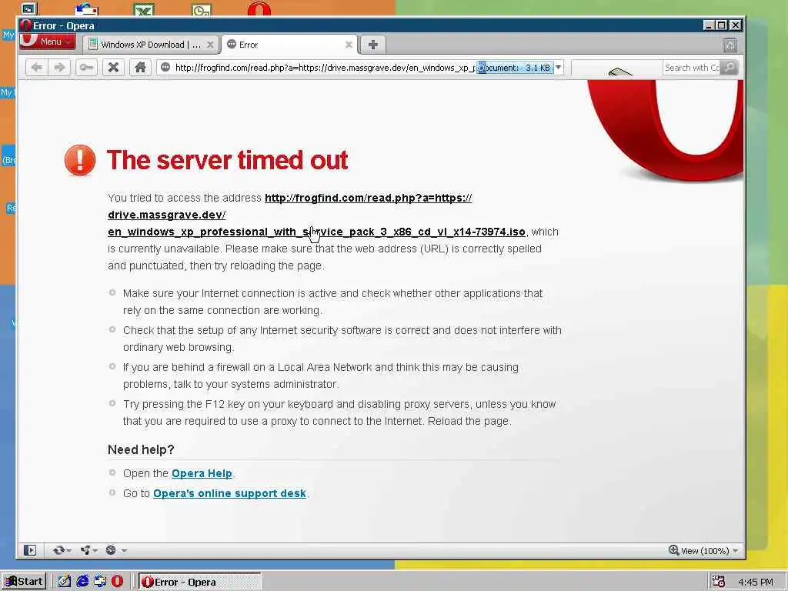This screenshot has height=591, width=788.
Task: Expand the Opera Link dropdown arrow
Action: pos(69,551)
